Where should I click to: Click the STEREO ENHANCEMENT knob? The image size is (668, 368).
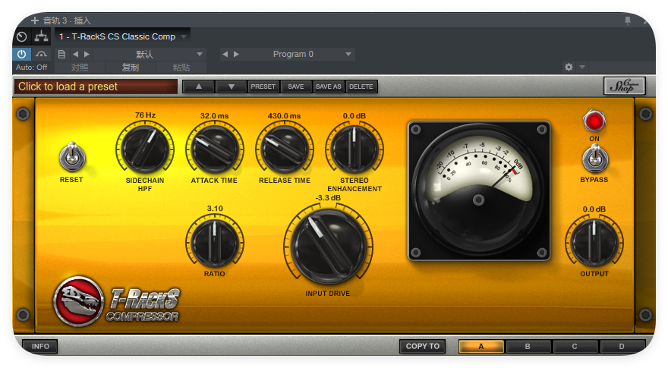(x=354, y=149)
